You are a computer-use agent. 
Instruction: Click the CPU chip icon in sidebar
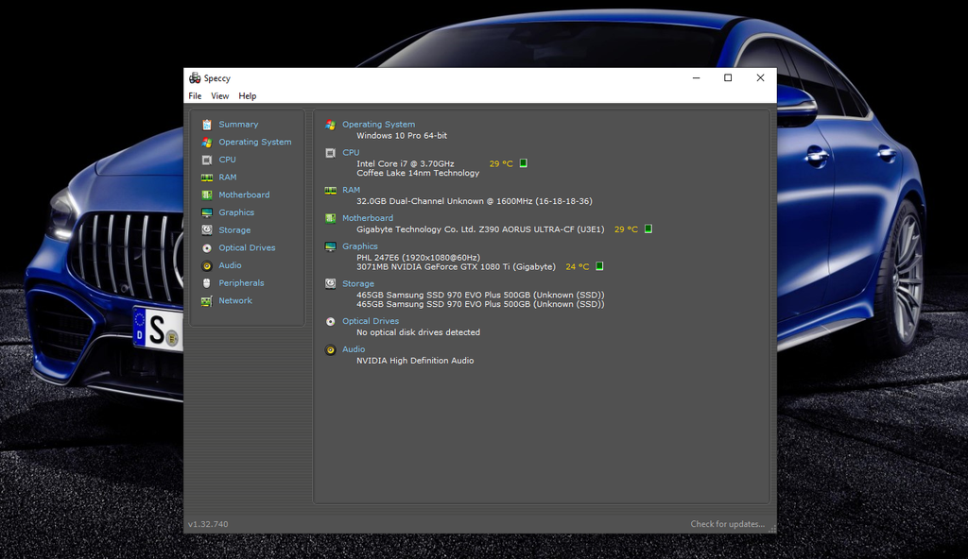point(207,160)
